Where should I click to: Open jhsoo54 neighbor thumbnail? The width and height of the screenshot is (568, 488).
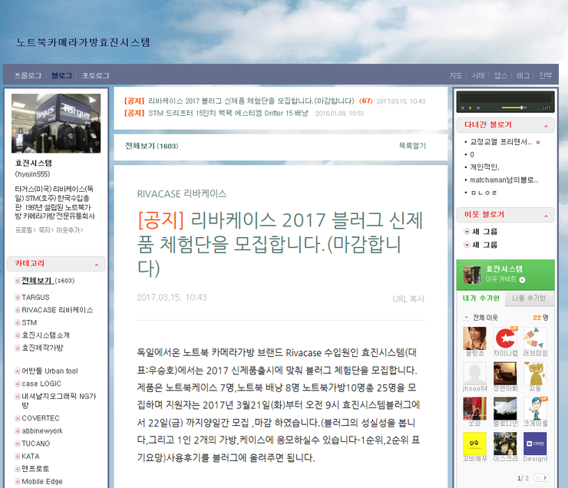(475, 373)
